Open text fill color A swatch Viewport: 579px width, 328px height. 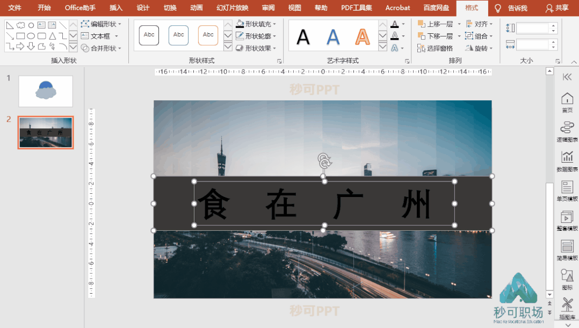tap(395, 24)
